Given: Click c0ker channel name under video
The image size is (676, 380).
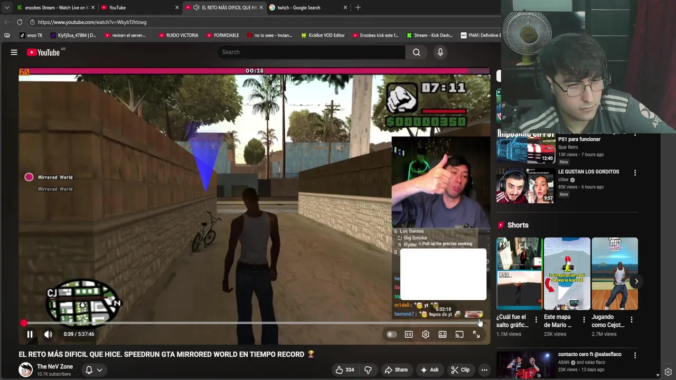Looking at the screenshot, I should pos(563,179).
